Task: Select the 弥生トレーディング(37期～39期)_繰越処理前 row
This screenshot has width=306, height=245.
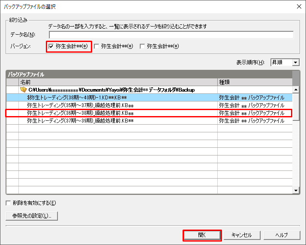Action: click(149, 121)
